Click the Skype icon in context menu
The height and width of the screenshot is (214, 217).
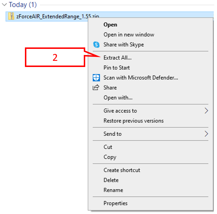pyautogui.click(x=96, y=45)
